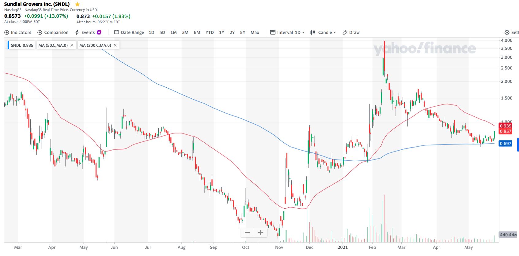
Task: Expand the Interval 1D dropdown
Action: pyautogui.click(x=287, y=32)
